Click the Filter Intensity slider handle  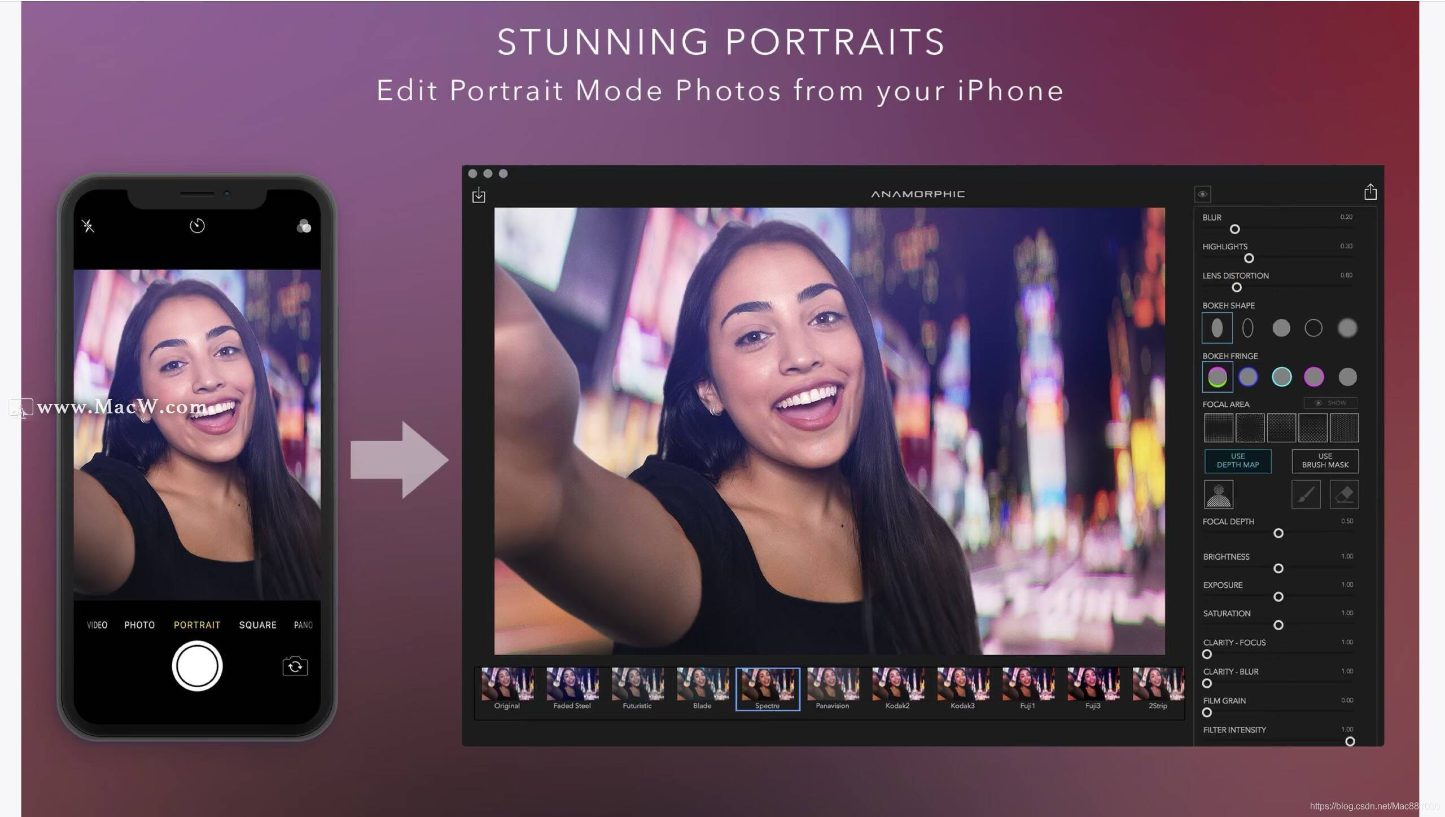click(x=1350, y=741)
